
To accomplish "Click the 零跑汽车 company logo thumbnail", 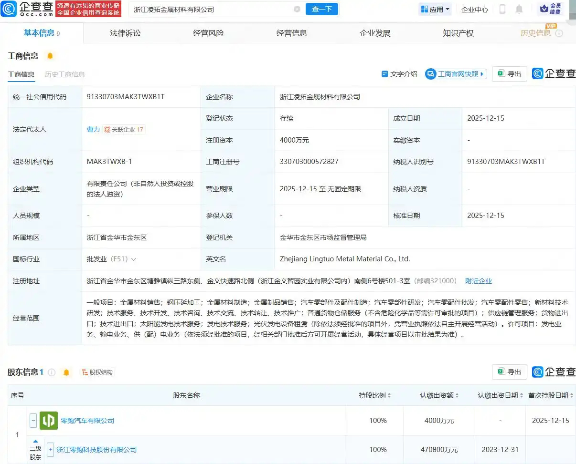I will 48,421.
